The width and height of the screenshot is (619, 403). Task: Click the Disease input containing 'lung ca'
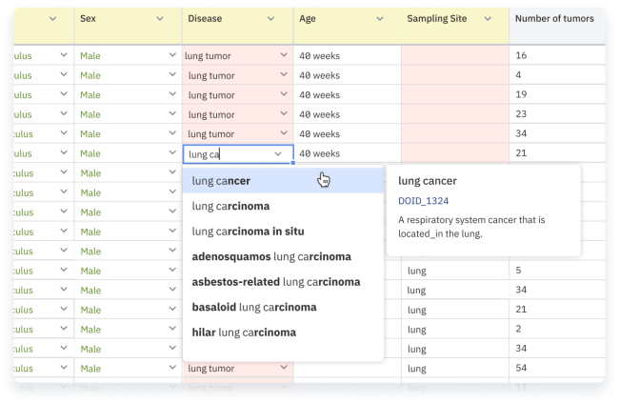coord(229,153)
